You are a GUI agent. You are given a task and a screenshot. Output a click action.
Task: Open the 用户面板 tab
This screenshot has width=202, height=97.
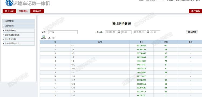tap(196, 11)
